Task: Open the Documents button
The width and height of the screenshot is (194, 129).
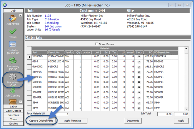Action: tap(133, 121)
